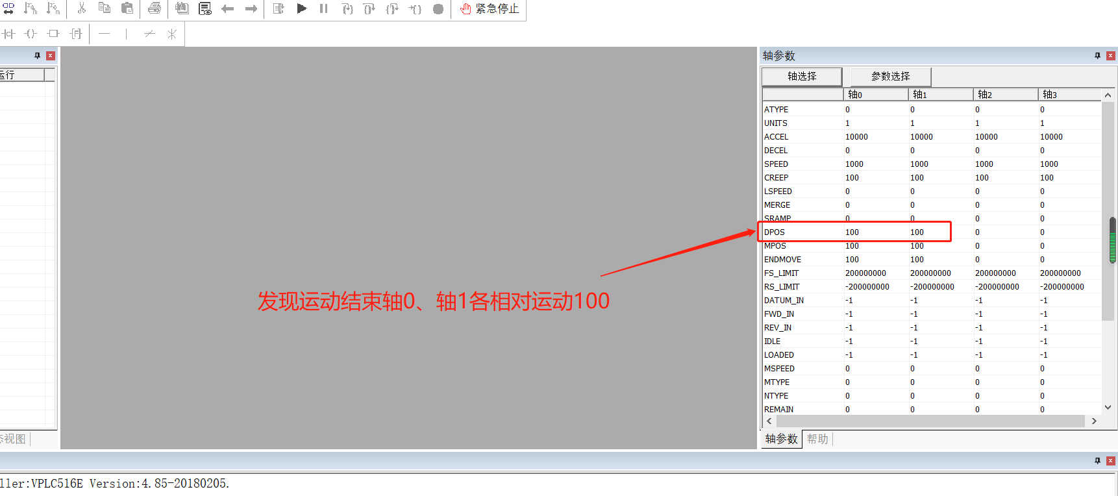Screen dimensions: 1118x496
Task: Click the 轴0 column header
Action: [875, 95]
